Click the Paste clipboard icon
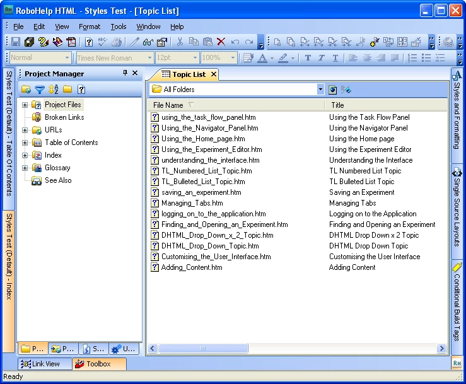This screenshot has height=384, width=466. point(207,42)
